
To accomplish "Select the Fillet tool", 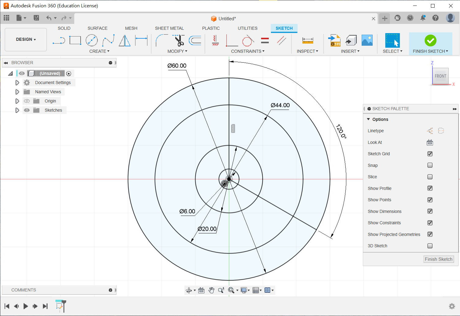I will pyautogui.click(x=161, y=40).
